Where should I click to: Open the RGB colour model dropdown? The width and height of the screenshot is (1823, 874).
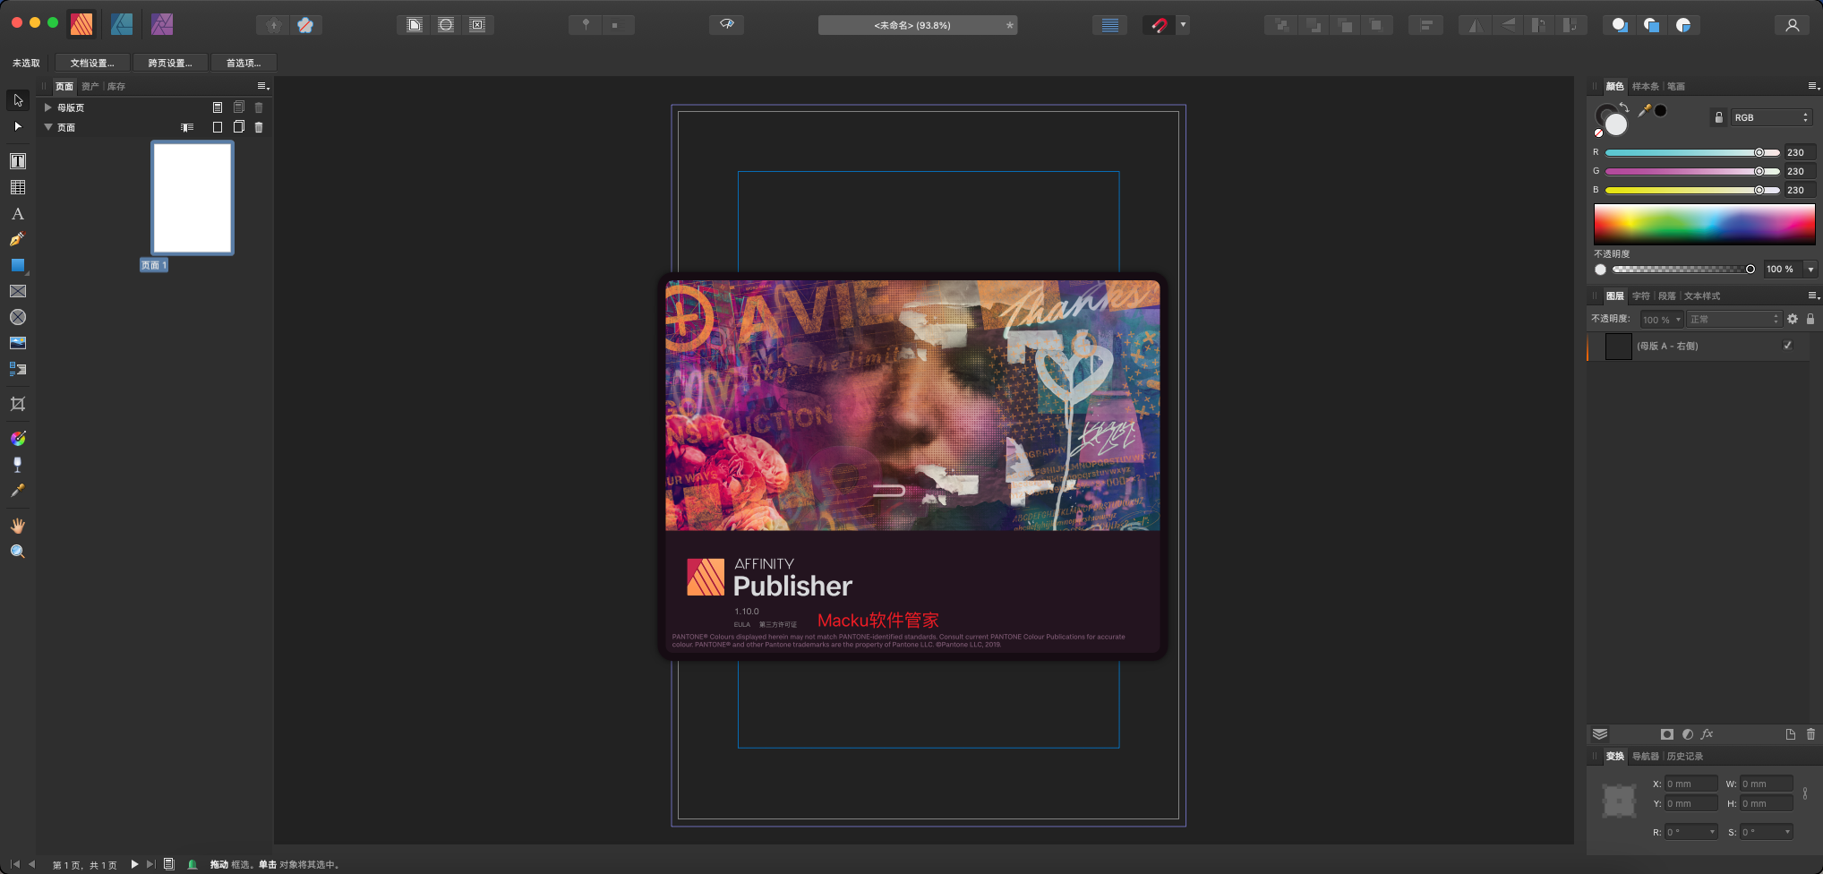[x=1772, y=117]
